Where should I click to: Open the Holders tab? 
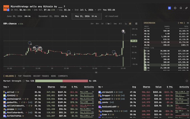(10, 76)
